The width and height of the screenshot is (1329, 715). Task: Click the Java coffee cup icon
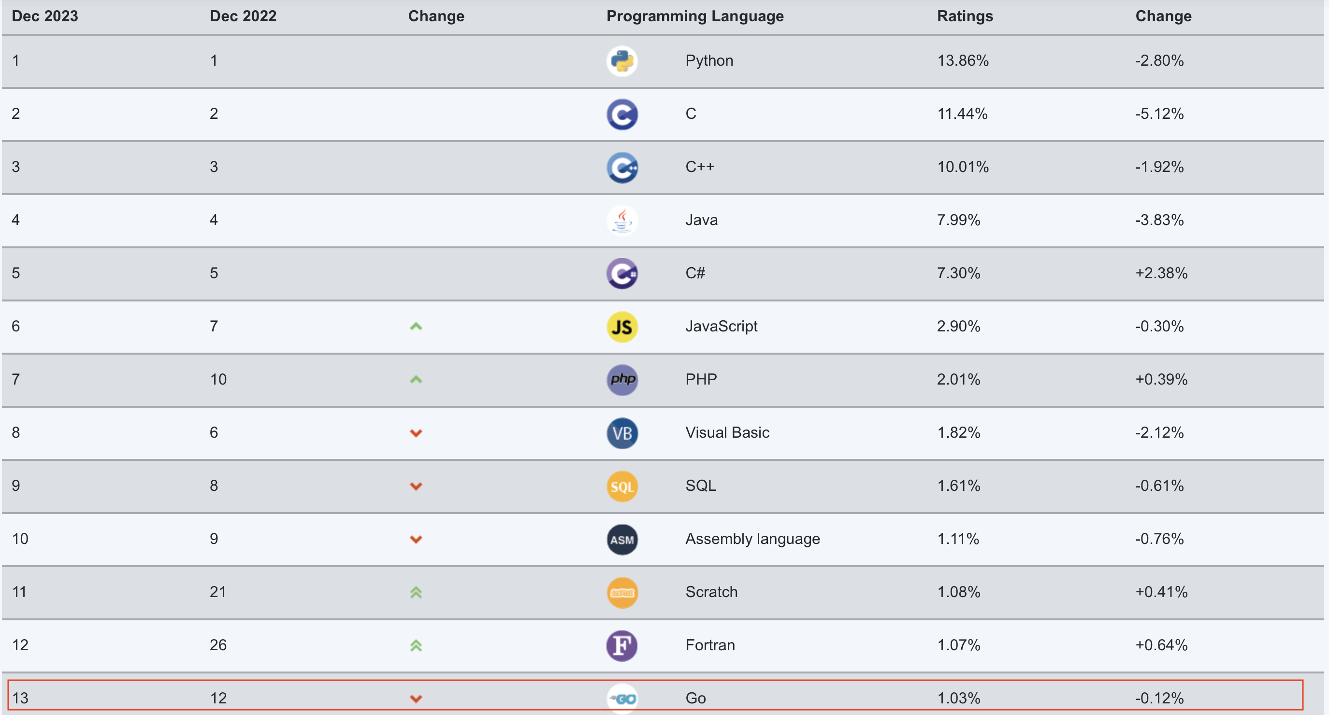[x=621, y=220]
